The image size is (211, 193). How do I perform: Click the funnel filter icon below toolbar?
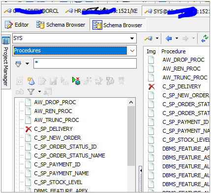[31, 92]
